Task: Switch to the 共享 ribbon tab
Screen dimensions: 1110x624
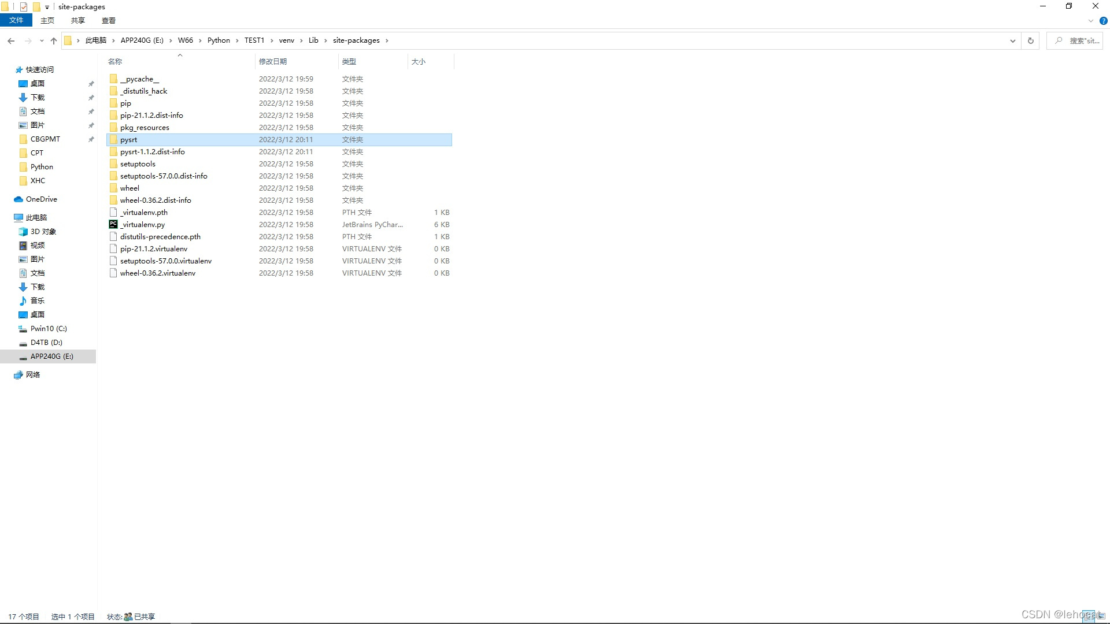Action: [78, 20]
